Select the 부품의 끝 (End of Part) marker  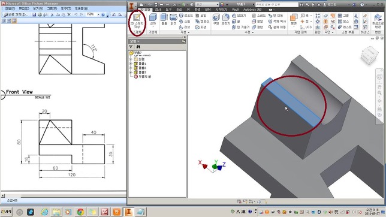point(142,77)
